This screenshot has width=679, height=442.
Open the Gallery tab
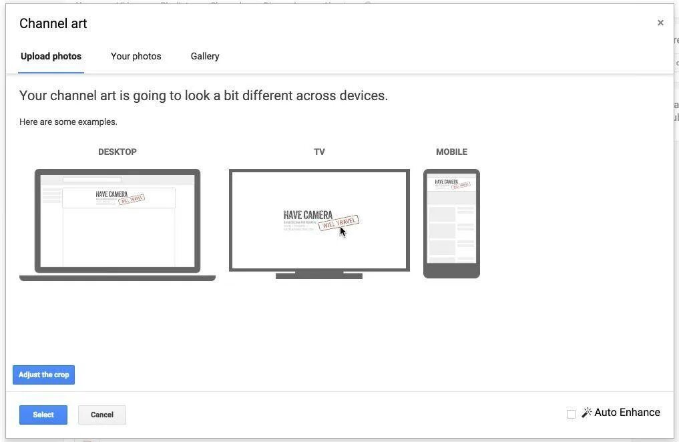[x=205, y=56]
